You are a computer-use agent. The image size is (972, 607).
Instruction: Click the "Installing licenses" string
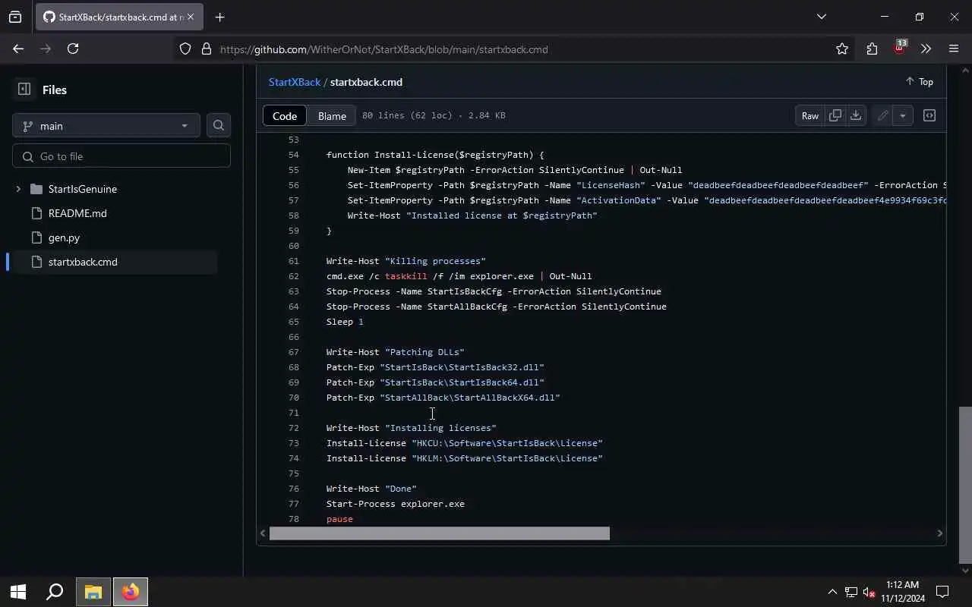pyautogui.click(x=440, y=428)
